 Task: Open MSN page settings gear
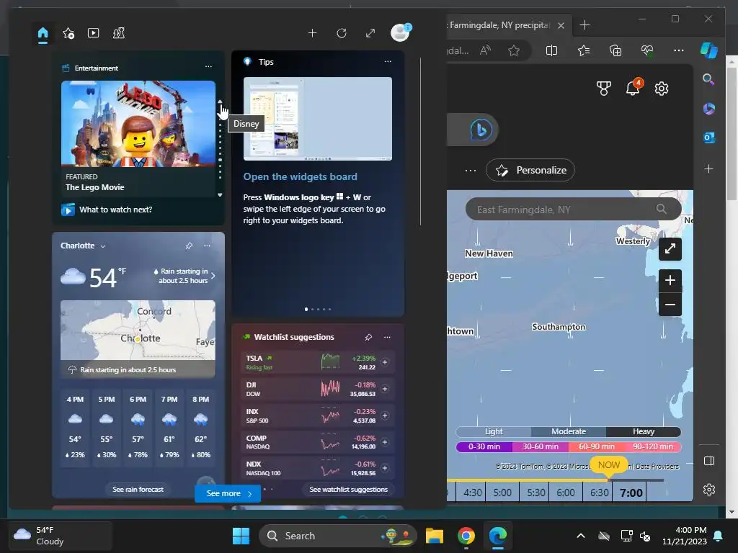(x=662, y=89)
